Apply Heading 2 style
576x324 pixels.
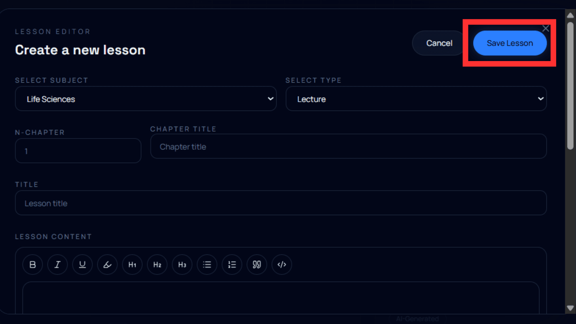coord(157,264)
